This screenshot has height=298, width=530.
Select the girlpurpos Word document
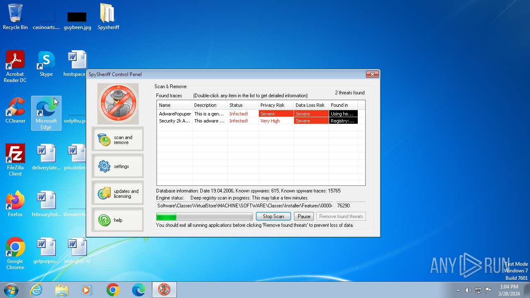46,251
